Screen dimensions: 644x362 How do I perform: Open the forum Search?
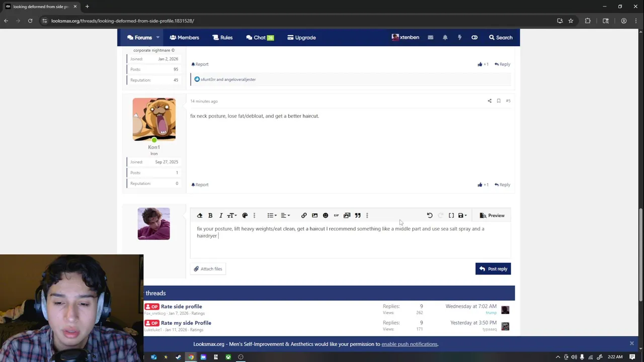tap(501, 37)
